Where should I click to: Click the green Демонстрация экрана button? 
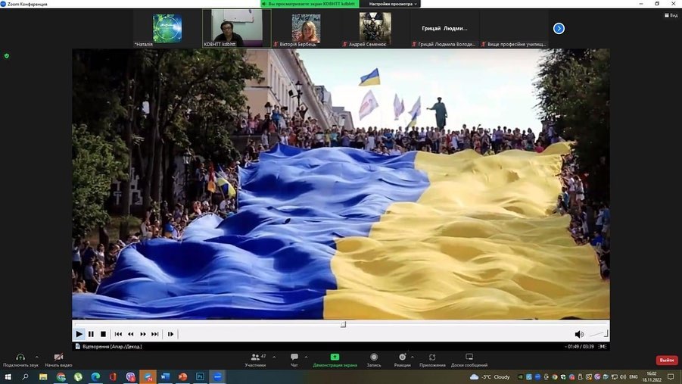tap(335, 360)
